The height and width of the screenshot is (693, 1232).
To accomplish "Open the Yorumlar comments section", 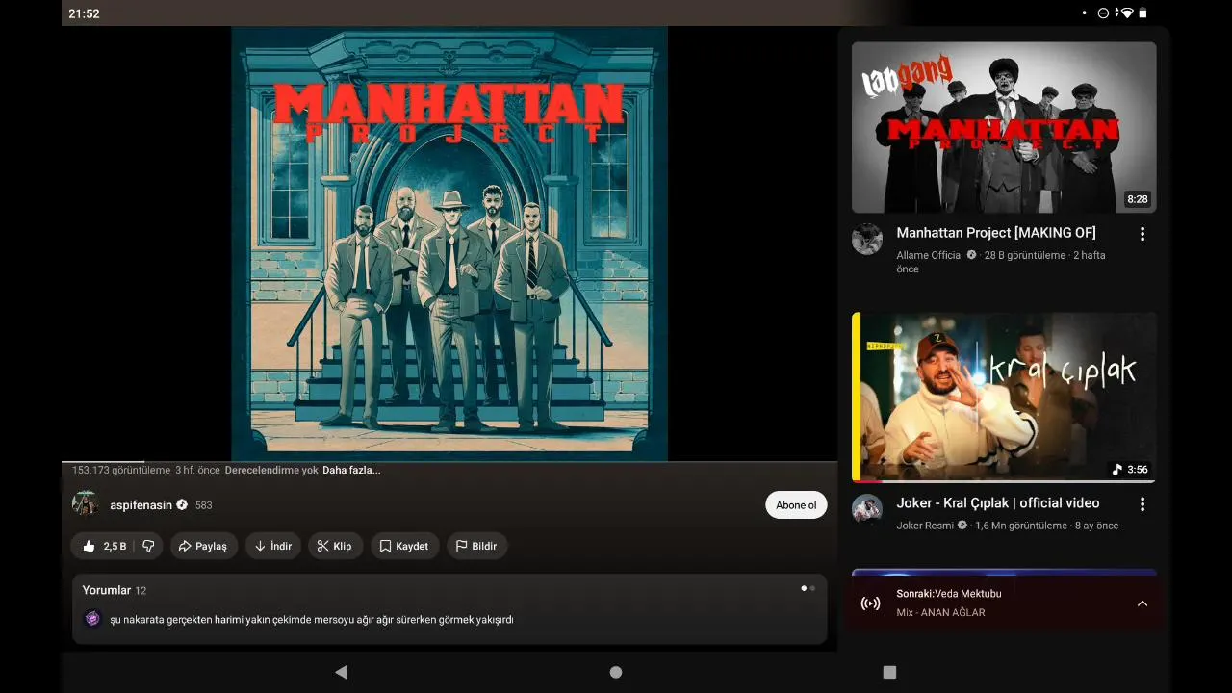I will [449, 608].
